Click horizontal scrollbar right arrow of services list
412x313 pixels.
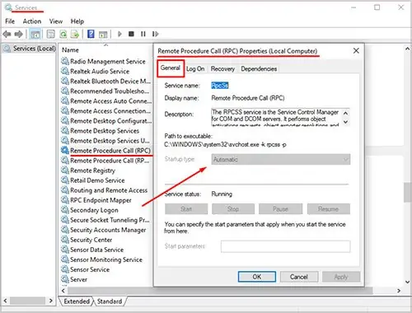click(399, 291)
